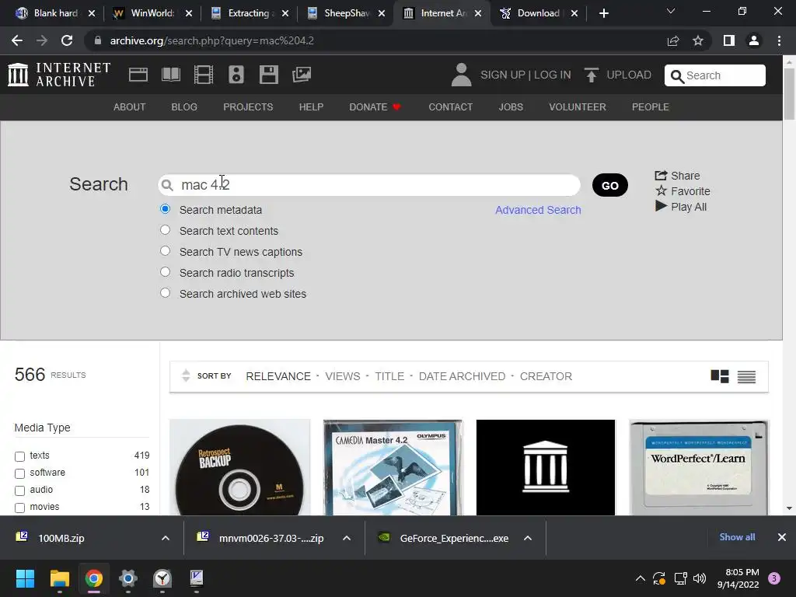Open Advanced Search link
The image size is (796, 597).
tap(538, 210)
